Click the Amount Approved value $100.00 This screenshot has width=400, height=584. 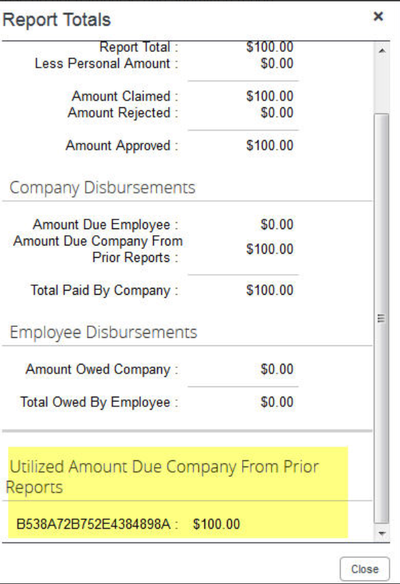[269, 145]
